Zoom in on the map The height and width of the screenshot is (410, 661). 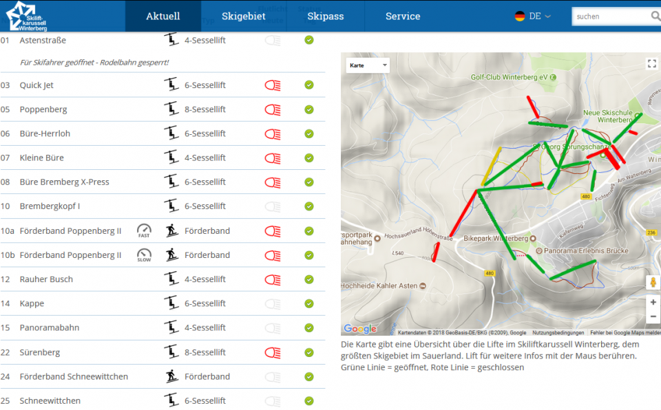(x=652, y=303)
